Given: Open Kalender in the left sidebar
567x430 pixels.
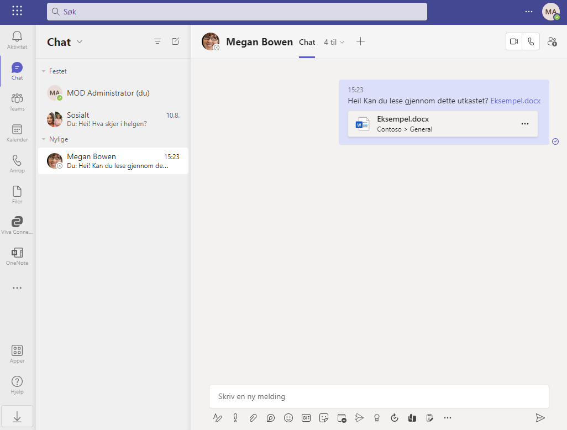Looking at the screenshot, I should coord(17,133).
